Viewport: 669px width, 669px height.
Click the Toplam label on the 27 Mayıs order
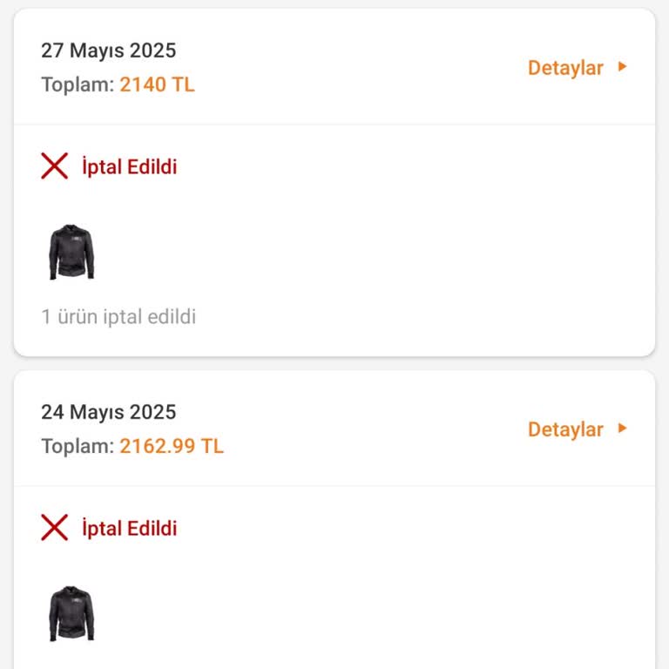click(77, 84)
